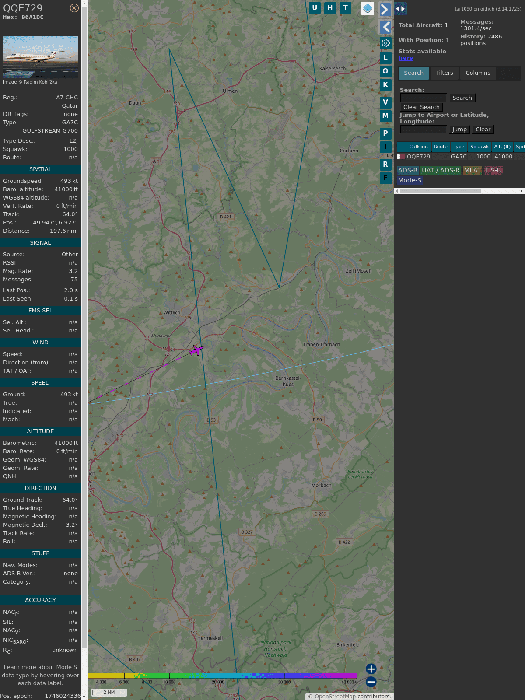Image resolution: width=525 pixels, height=700 pixels.
Task: Toggle the R map button
Action: (385, 164)
